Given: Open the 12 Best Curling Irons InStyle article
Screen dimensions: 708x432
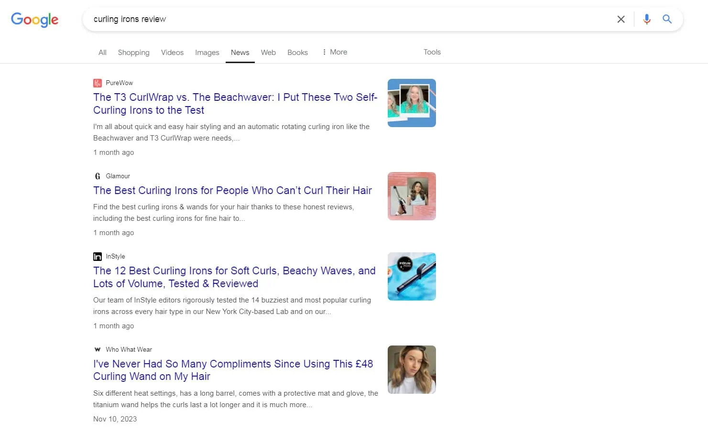Looking at the screenshot, I should click(x=234, y=277).
